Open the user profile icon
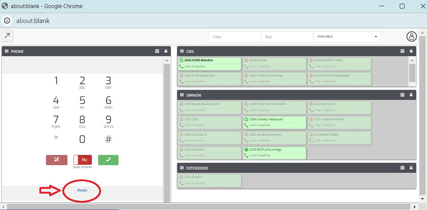This screenshot has height=210, width=427. pyautogui.click(x=411, y=36)
